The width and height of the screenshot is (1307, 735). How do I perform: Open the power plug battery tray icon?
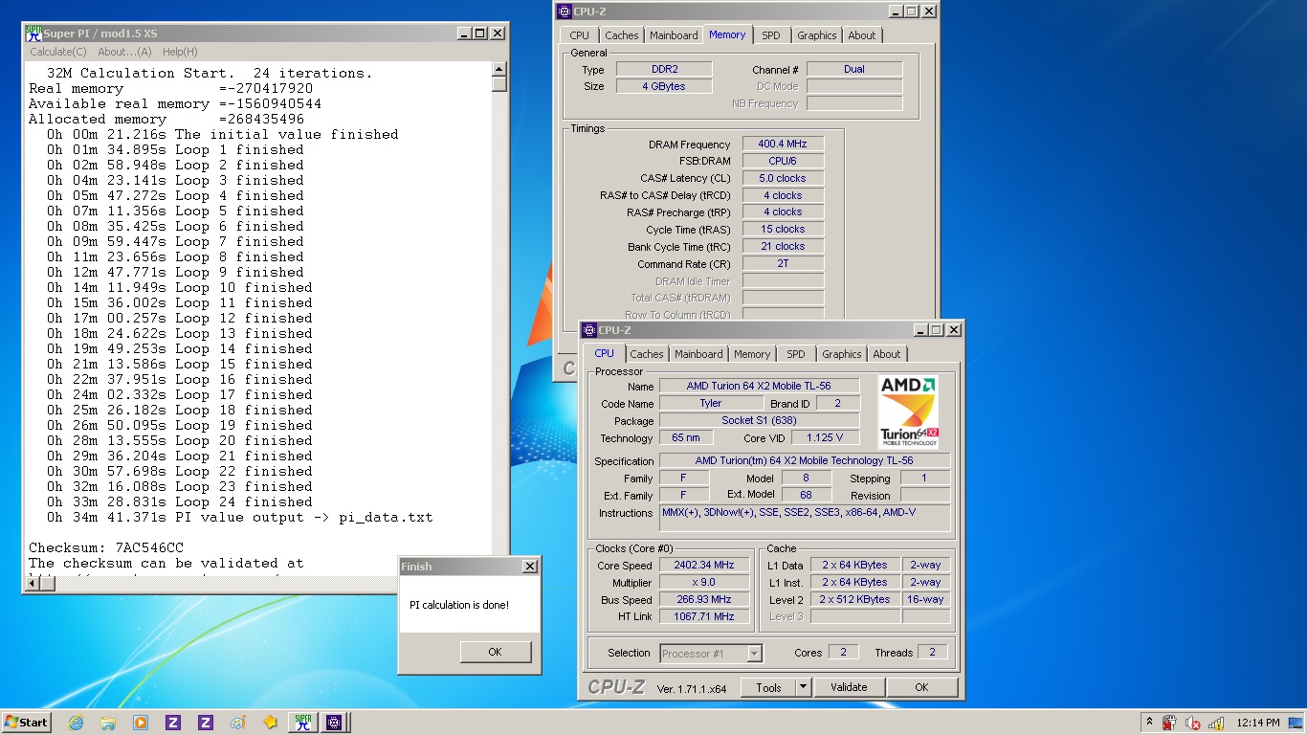(1169, 723)
